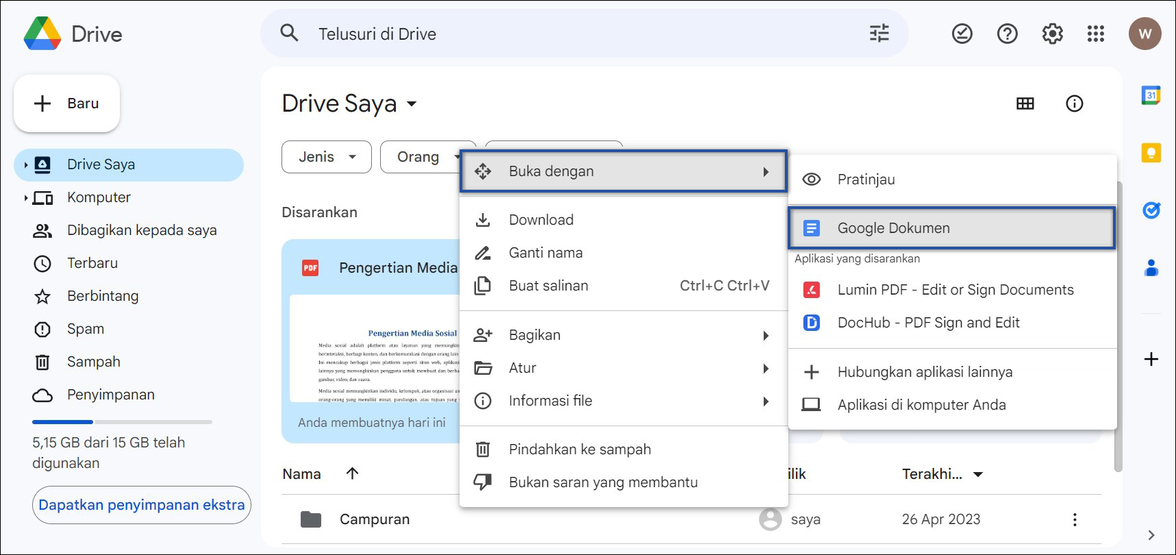This screenshot has height=555, width=1176.
Task: Choose Buat salinan menu item
Action: [x=623, y=286]
